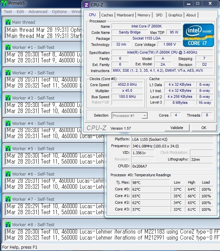Click the Frequency field 3401.08MHz
The width and height of the screenshot is (220, 251).
[x=172, y=146]
